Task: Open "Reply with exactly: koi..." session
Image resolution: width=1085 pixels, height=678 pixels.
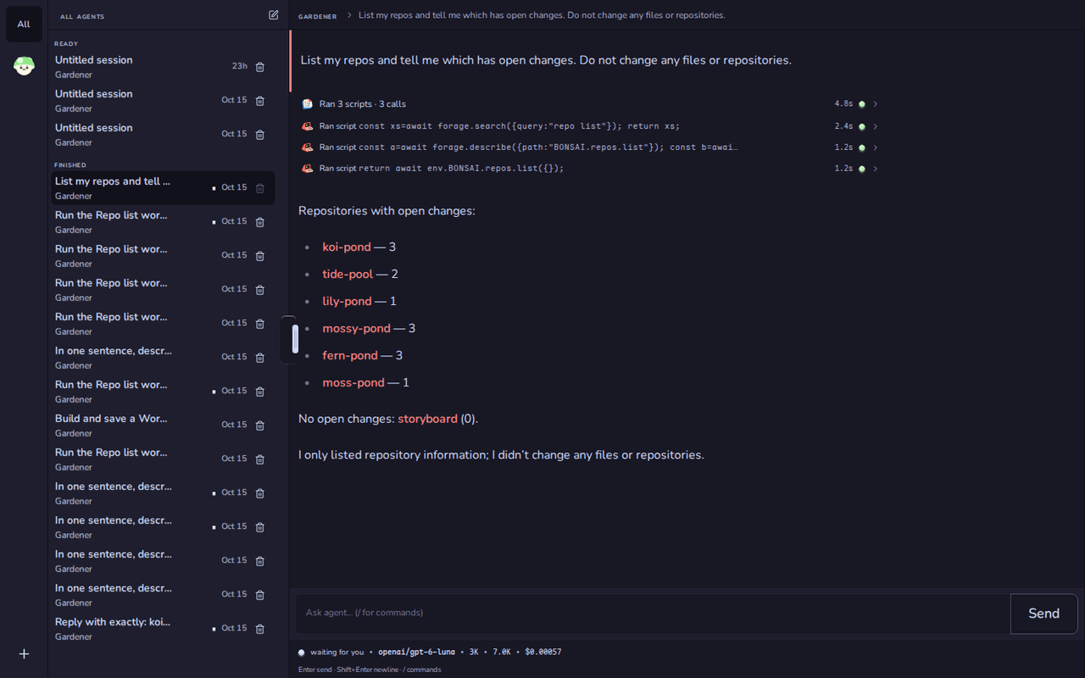Action: pos(161,629)
